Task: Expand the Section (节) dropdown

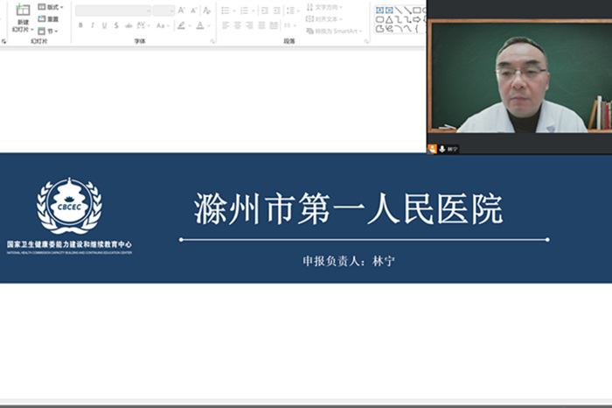Action: click(x=49, y=30)
